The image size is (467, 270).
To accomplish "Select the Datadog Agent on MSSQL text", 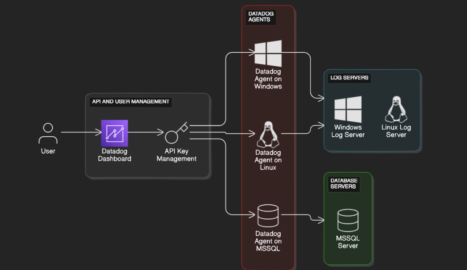I will (268, 241).
